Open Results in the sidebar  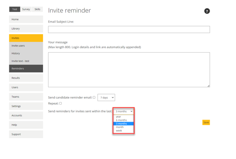[26, 78]
